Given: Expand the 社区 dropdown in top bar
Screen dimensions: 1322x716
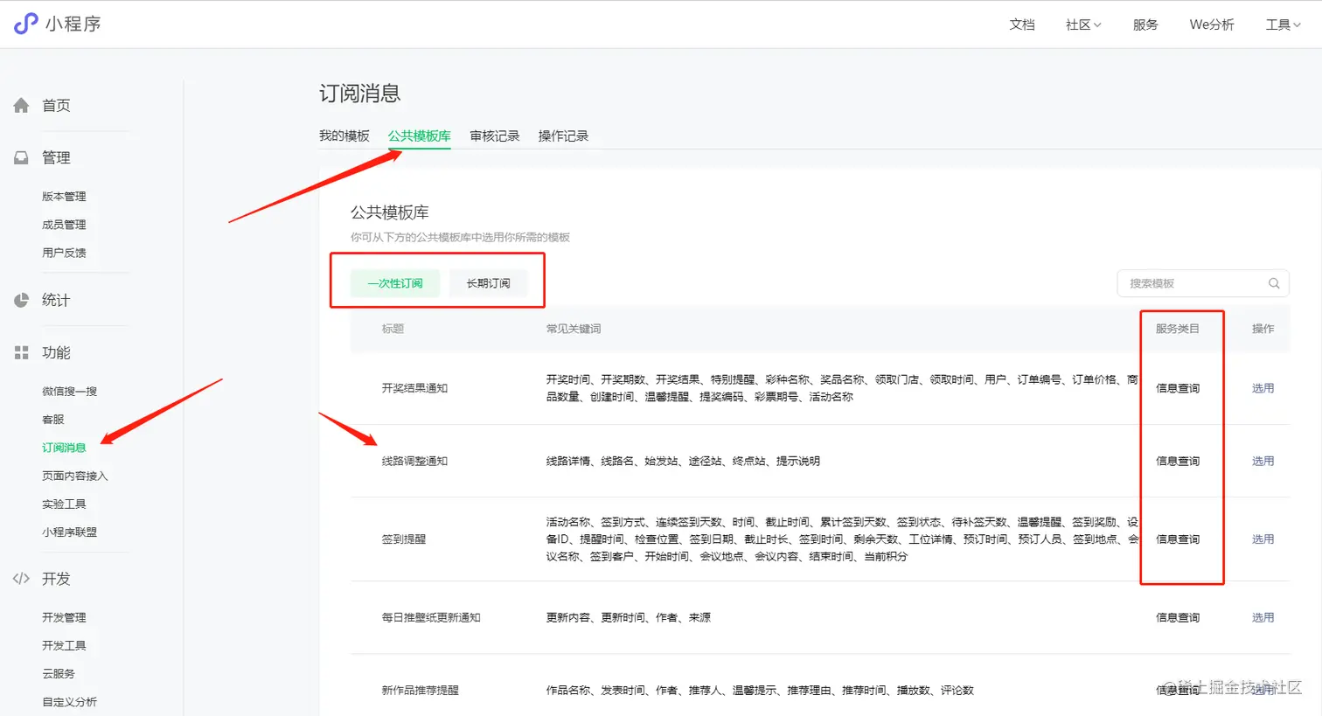Looking at the screenshot, I should 1083,24.
